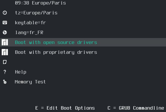Open the tz=Europe/Paris timezone submenu
Image resolution: width=166 pixels, height=112 pixels.
coord(36,13)
